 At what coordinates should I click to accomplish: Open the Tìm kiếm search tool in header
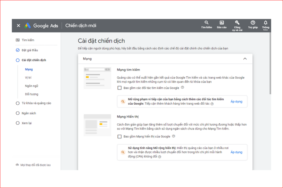(x=207, y=25)
